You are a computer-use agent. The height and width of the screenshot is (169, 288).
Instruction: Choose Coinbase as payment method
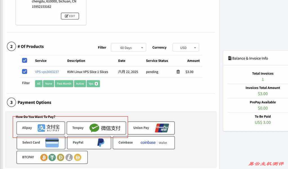[x=144, y=143]
